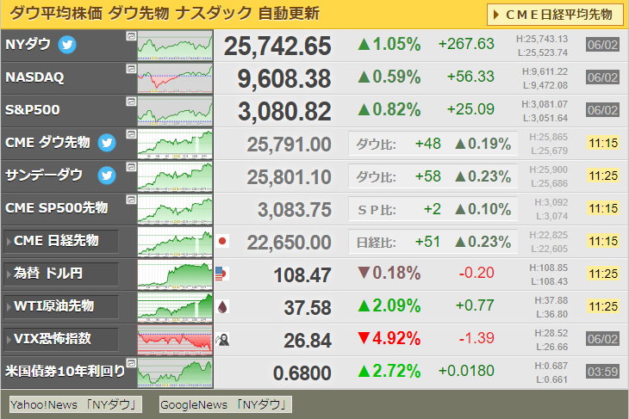Click the oil drop icon for WTI原油先物
Screen dimensions: 629x419
tap(222, 307)
